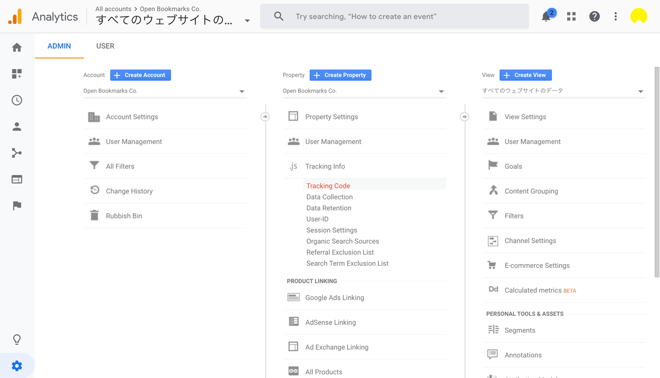Screen dimensions: 660x378
Task: Click the Content Grouping figure icon
Action: [493, 191]
